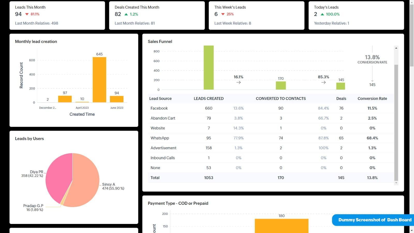Click the CONVERTED TO CONTACTS column header
The width and height of the screenshot is (414, 233).
click(x=281, y=99)
